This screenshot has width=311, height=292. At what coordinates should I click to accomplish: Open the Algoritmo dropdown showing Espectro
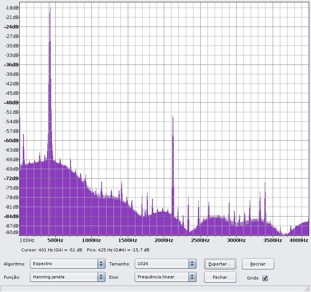click(x=68, y=264)
